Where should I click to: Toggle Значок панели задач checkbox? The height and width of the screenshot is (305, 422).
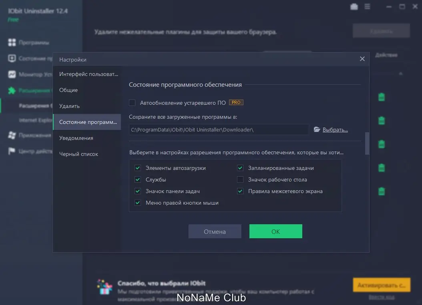137,191
